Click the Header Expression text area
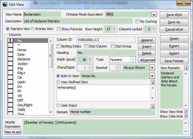 103,127
